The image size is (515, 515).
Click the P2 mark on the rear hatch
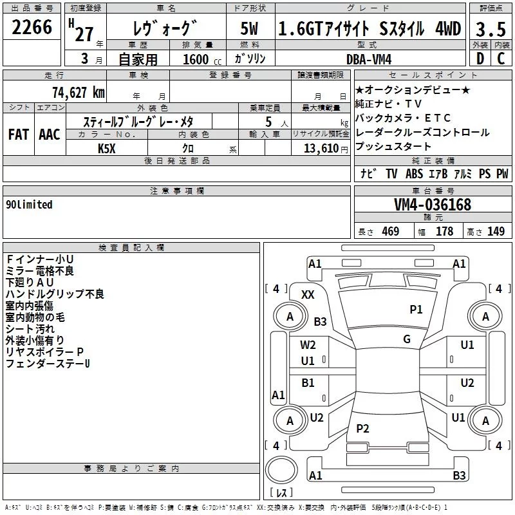pyautogui.click(x=362, y=429)
